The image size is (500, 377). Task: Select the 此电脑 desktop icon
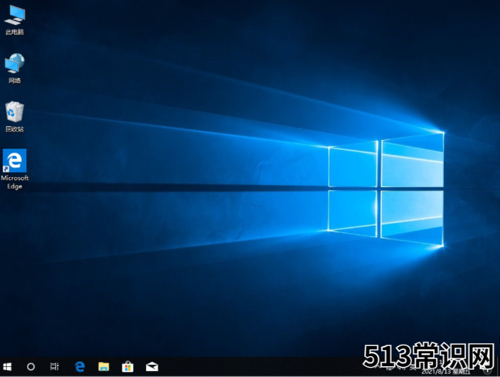coord(15,20)
